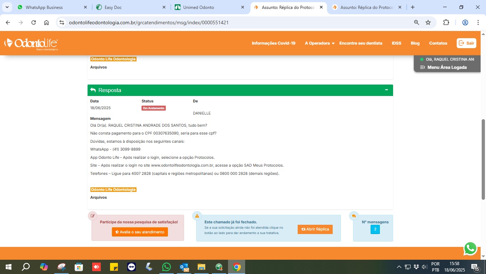Bookmark this page with the star

(428, 22)
